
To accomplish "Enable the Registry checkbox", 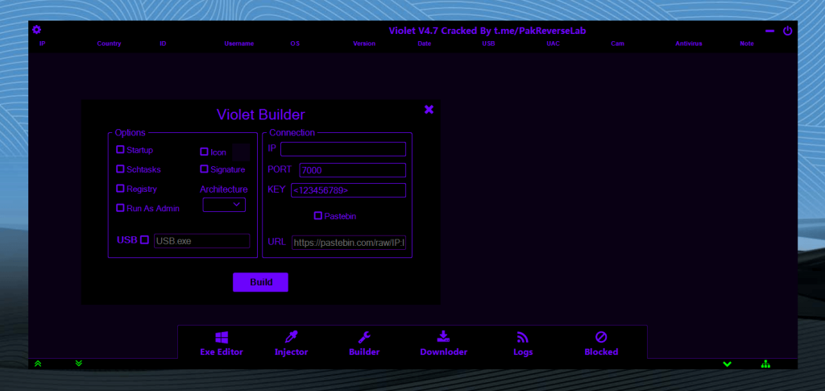I will tap(120, 189).
